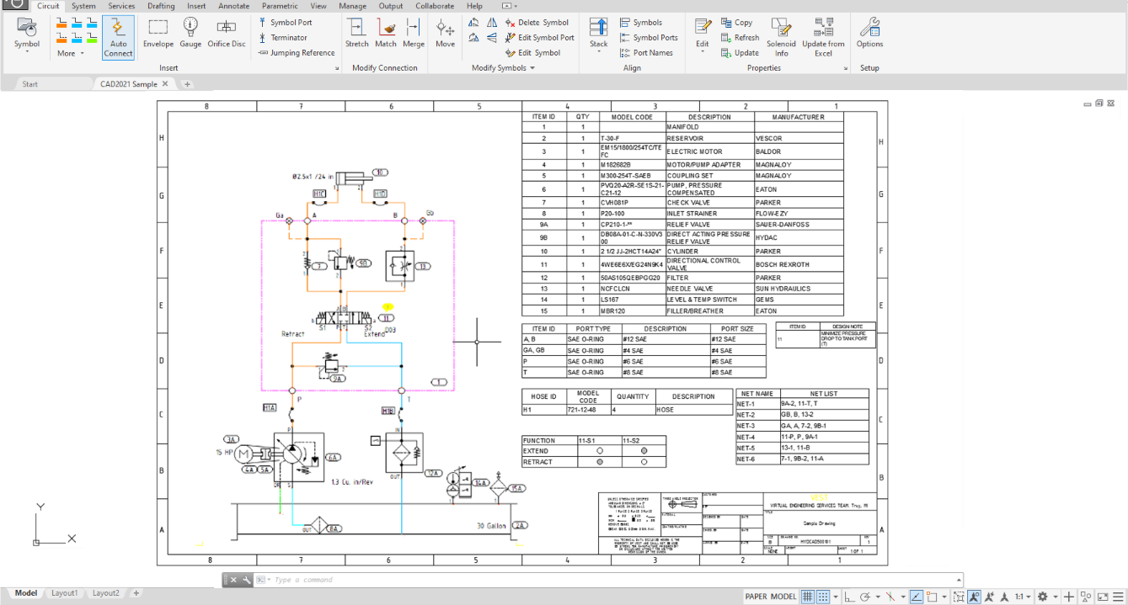Toggle snap mode in status bar

[x=824, y=597]
